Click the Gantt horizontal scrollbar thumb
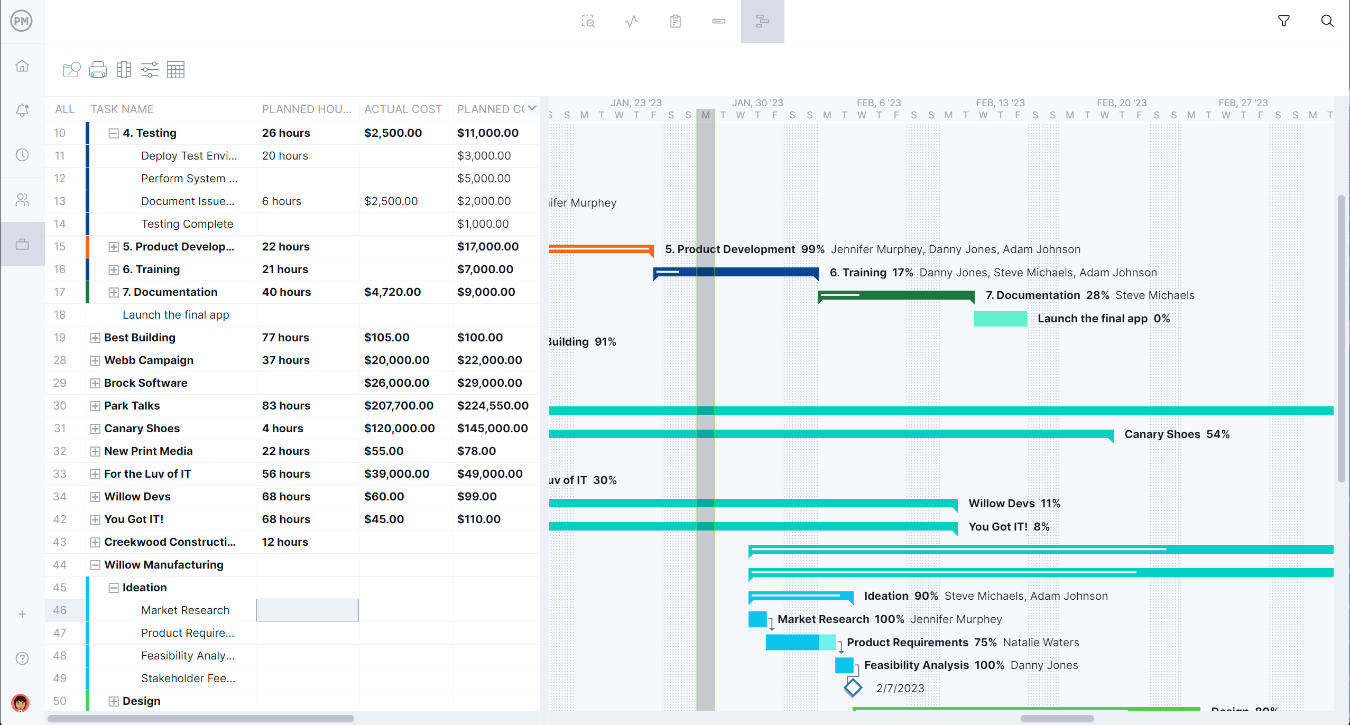 pyautogui.click(x=1057, y=719)
